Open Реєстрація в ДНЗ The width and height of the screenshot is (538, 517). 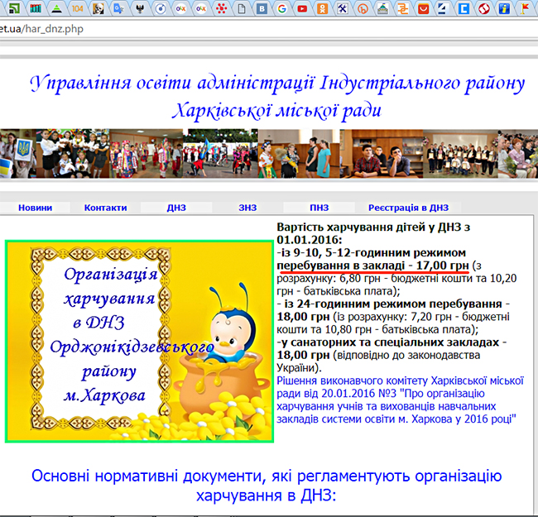408,208
